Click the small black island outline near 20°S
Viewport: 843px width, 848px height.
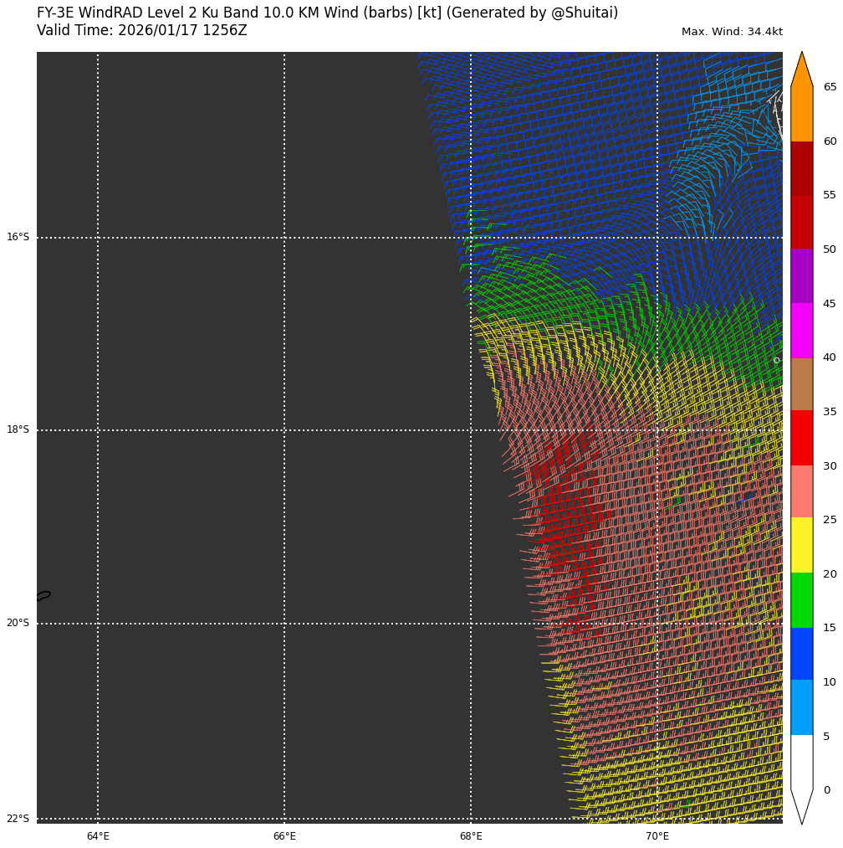pos(43,596)
